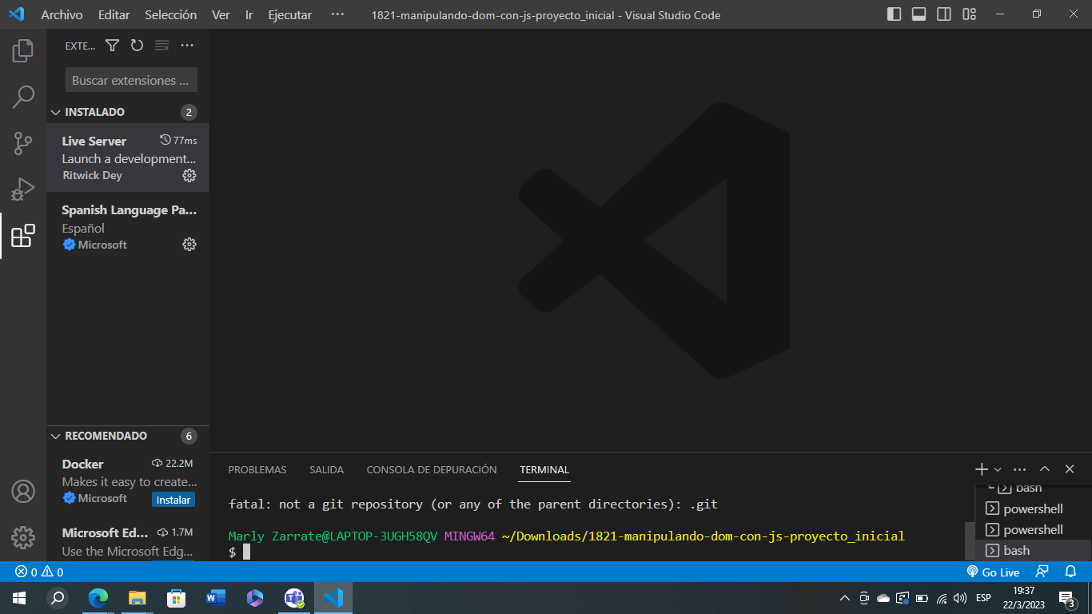
Task: Create a new terminal with plus icon
Action: (982, 469)
